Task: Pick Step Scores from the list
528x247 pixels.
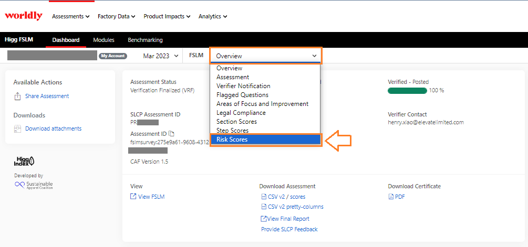Action: (265, 131)
